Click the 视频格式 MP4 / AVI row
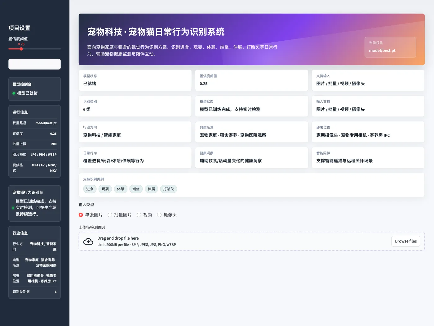The height and width of the screenshot is (326, 434). pos(34,168)
